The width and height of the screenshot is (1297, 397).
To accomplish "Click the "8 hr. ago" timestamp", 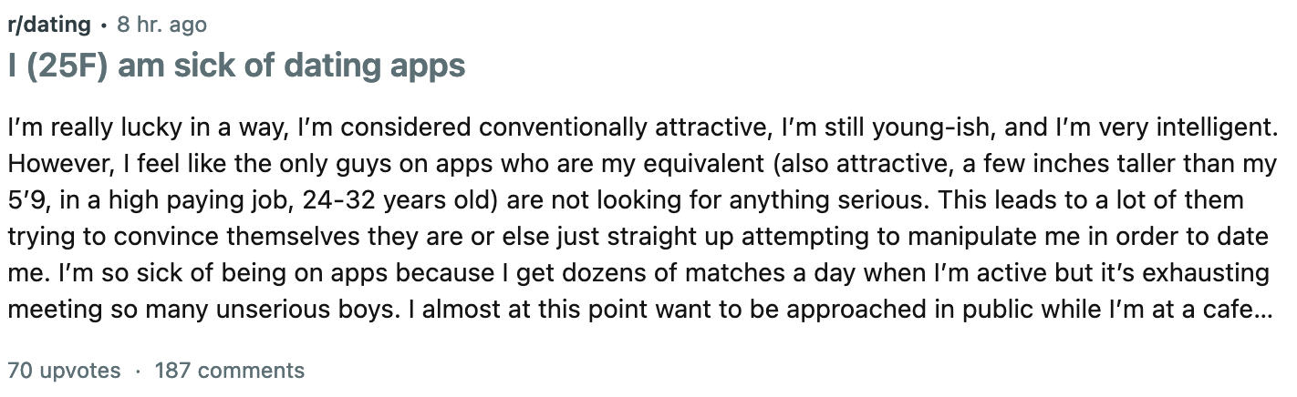I will pos(161,25).
